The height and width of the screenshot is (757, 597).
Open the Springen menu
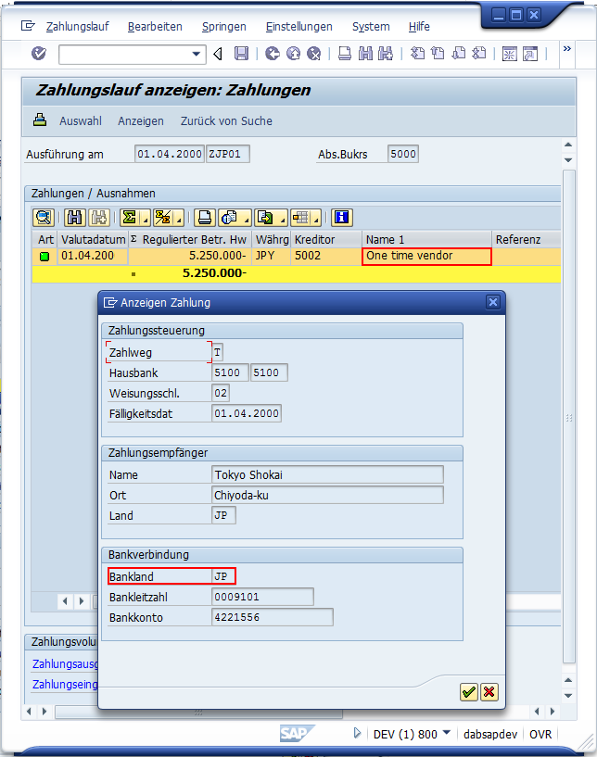pyautogui.click(x=224, y=27)
